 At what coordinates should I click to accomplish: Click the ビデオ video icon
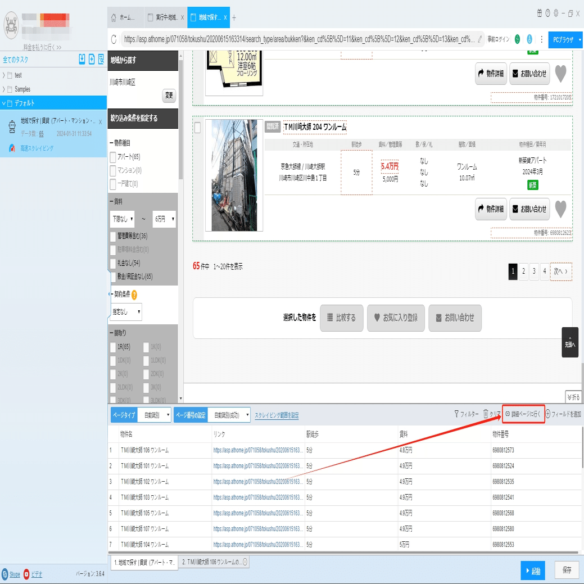click(x=26, y=574)
